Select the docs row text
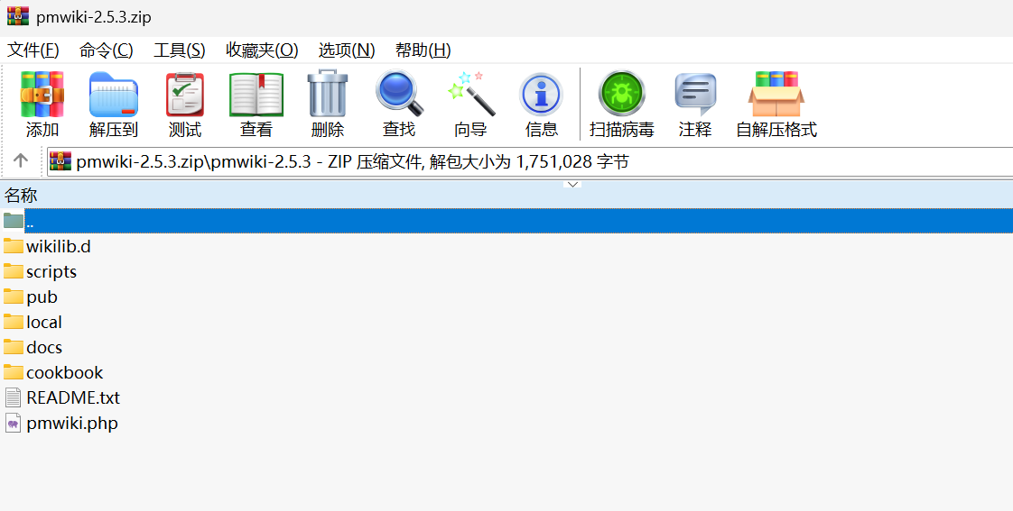Image resolution: width=1013 pixels, height=511 pixels. click(x=44, y=346)
